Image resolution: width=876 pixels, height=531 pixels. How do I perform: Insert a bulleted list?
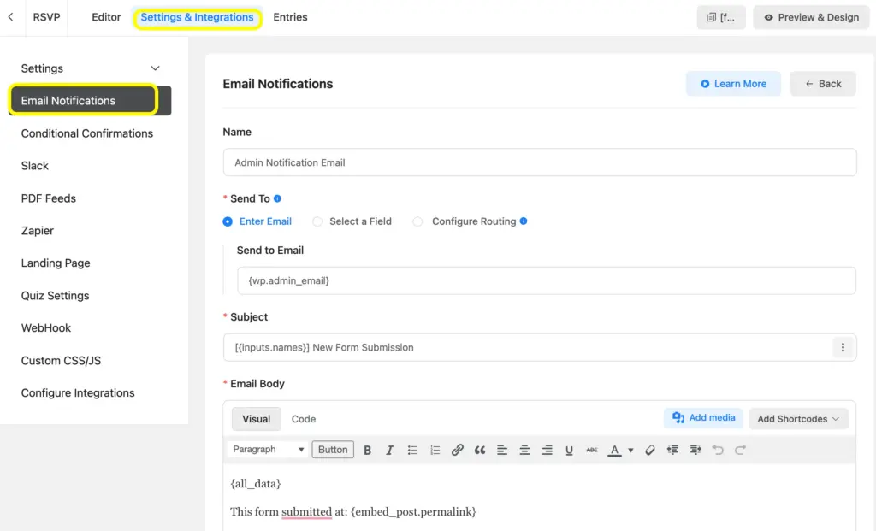(412, 449)
